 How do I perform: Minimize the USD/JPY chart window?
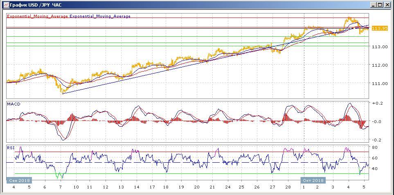pos(374,5)
